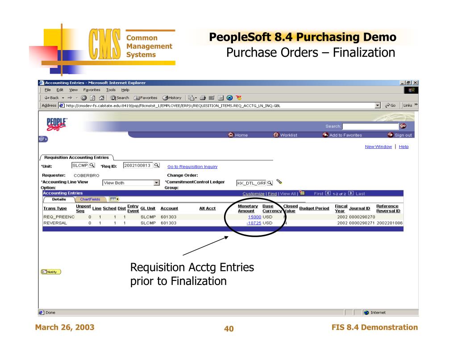The width and height of the screenshot is (457, 343).
Task: Click the browser Back button
Action: 51,98
